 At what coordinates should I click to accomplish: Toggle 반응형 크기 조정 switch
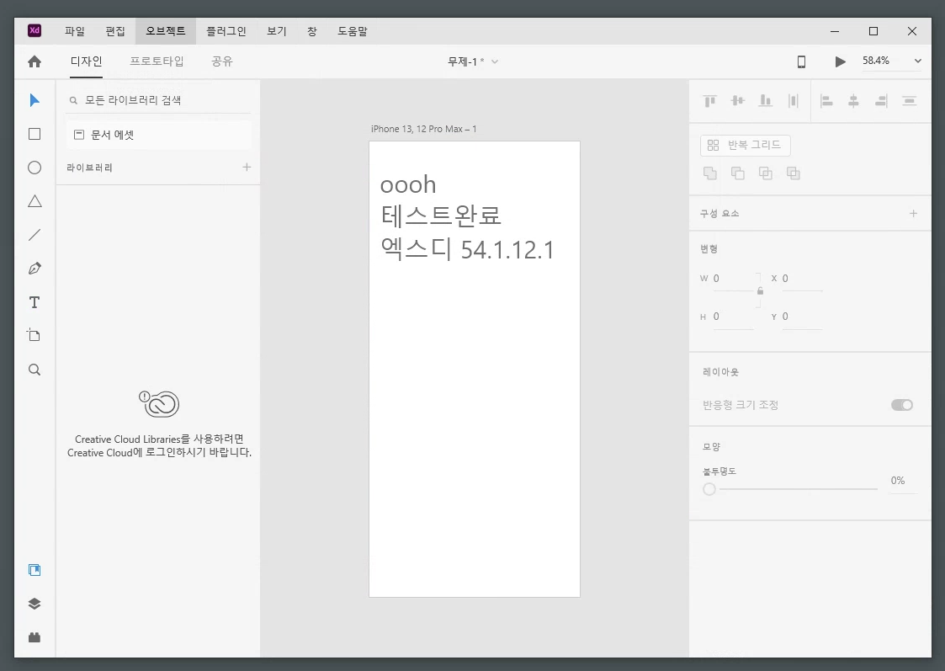(901, 405)
